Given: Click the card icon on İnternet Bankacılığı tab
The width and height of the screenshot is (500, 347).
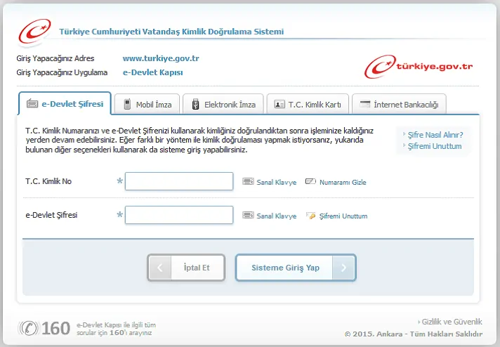Looking at the screenshot, I should pyautogui.click(x=364, y=104).
